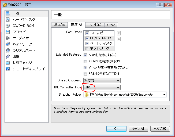Select ネットワーク label in Boot Order list
Image resolution: width=175 pixels, height=137 pixels.
pyautogui.click(x=100, y=48)
